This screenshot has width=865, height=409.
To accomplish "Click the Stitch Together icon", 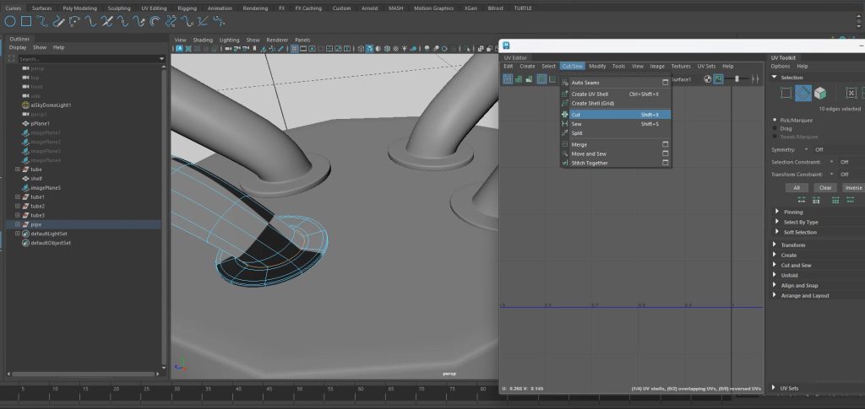I will point(565,163).
